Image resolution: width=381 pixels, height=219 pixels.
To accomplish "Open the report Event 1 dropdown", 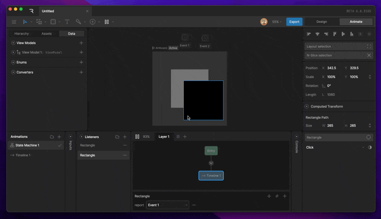I will [x=167, y=205].
